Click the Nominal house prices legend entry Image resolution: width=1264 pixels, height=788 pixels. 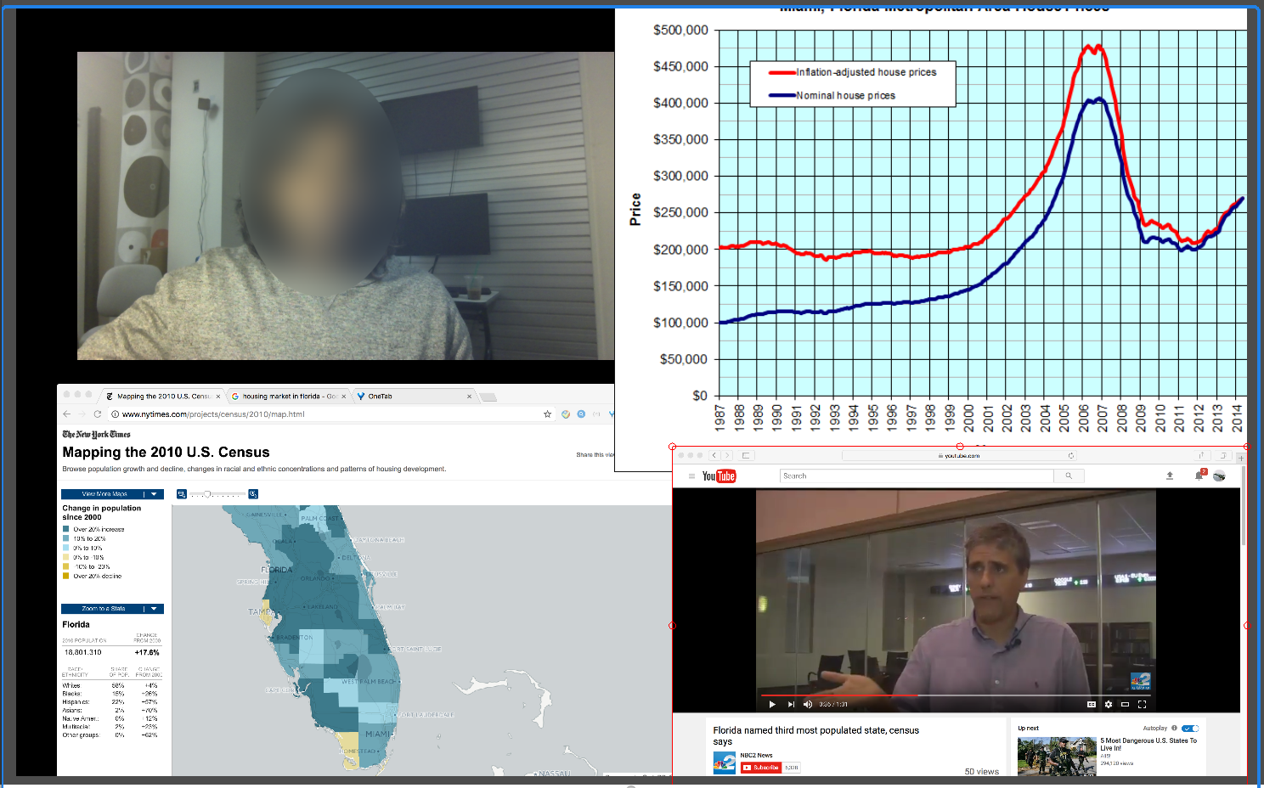[832, 95]
